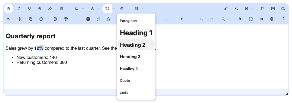Choose Quote from the format menu
This screenshot has width=292, height=103.
pos(136,81)
